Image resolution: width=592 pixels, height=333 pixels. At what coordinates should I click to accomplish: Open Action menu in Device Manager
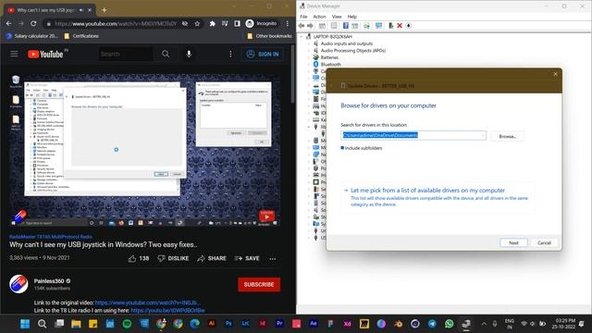click(319, 17)
